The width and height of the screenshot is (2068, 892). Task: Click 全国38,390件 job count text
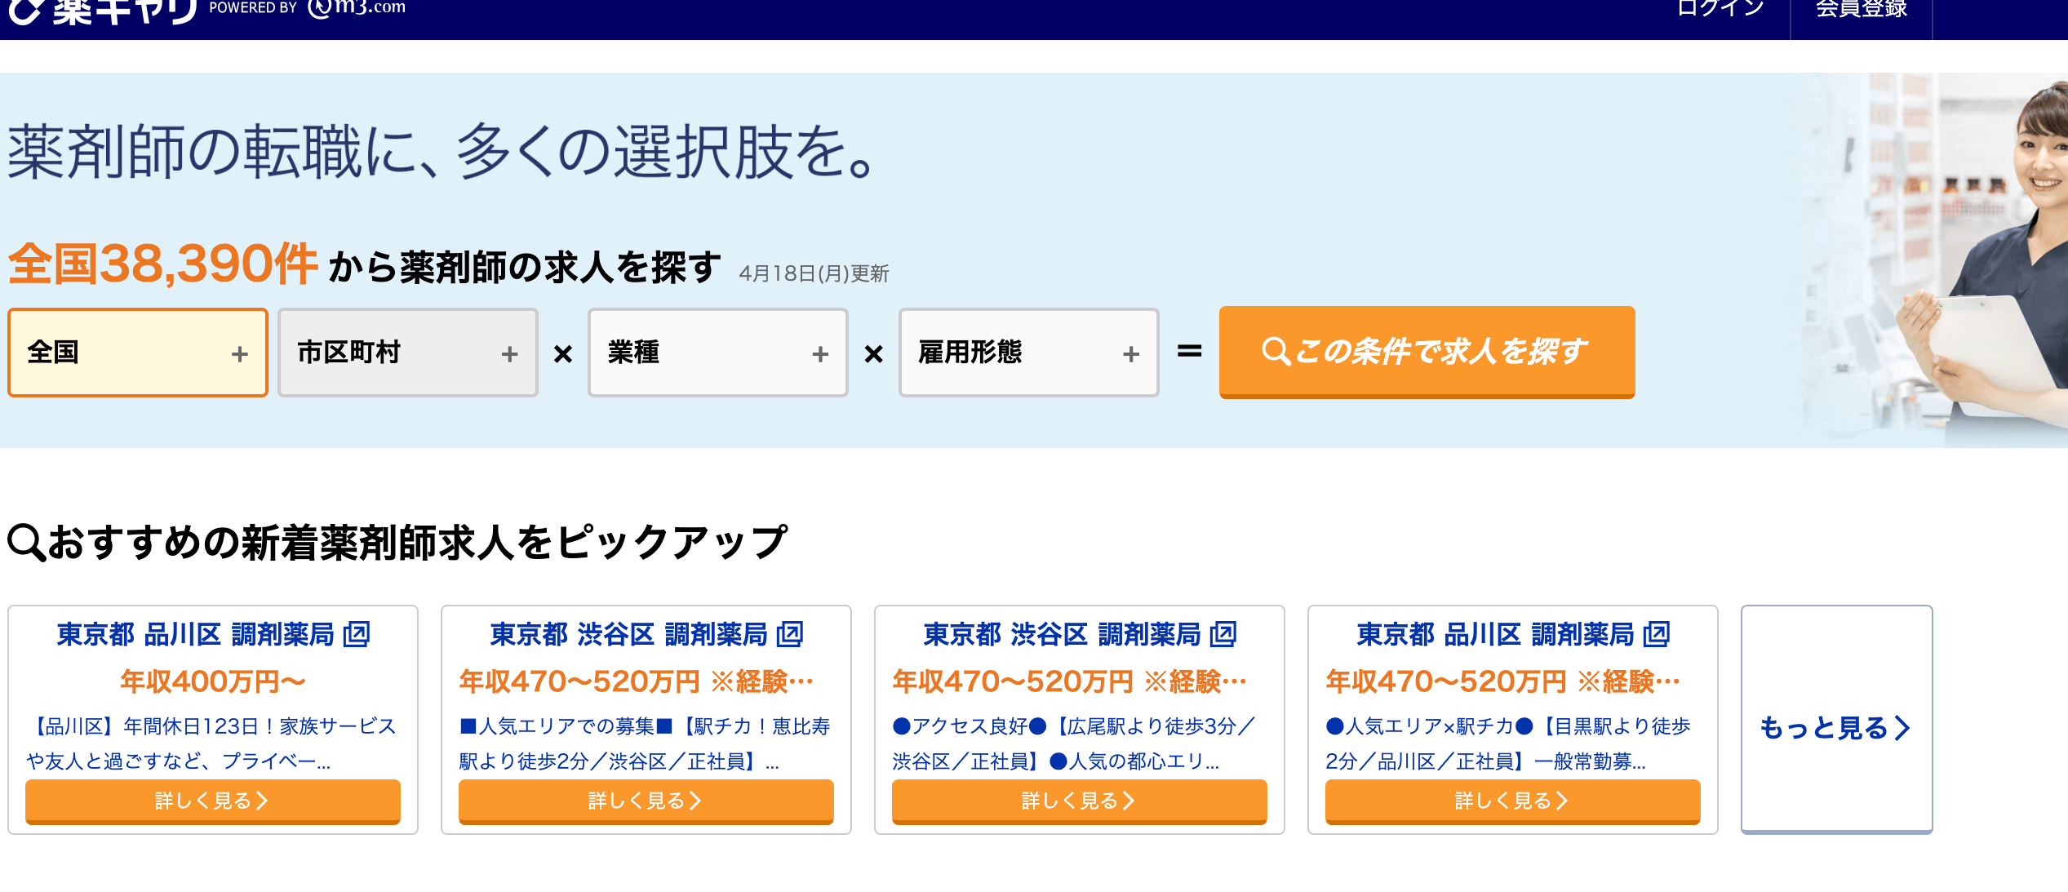(x=162, y=264)
